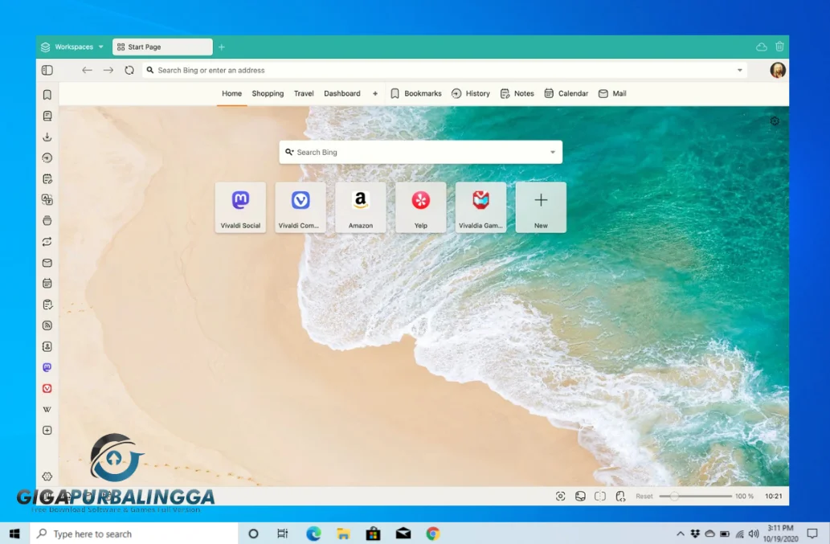The height and width of the screenshot is (544, 830).
Task: Open the closed tabs trash icon
Action: 779,47
